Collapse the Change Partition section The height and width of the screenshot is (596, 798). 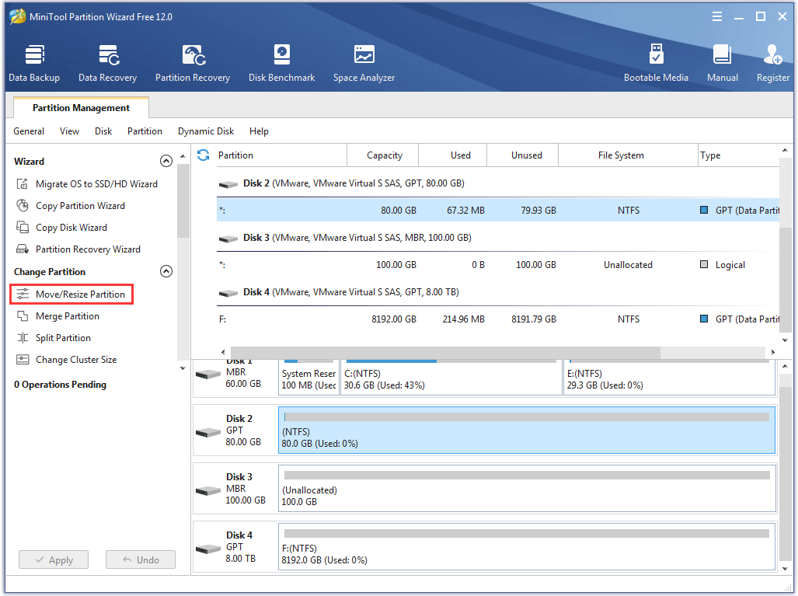[x=166, y=271]
